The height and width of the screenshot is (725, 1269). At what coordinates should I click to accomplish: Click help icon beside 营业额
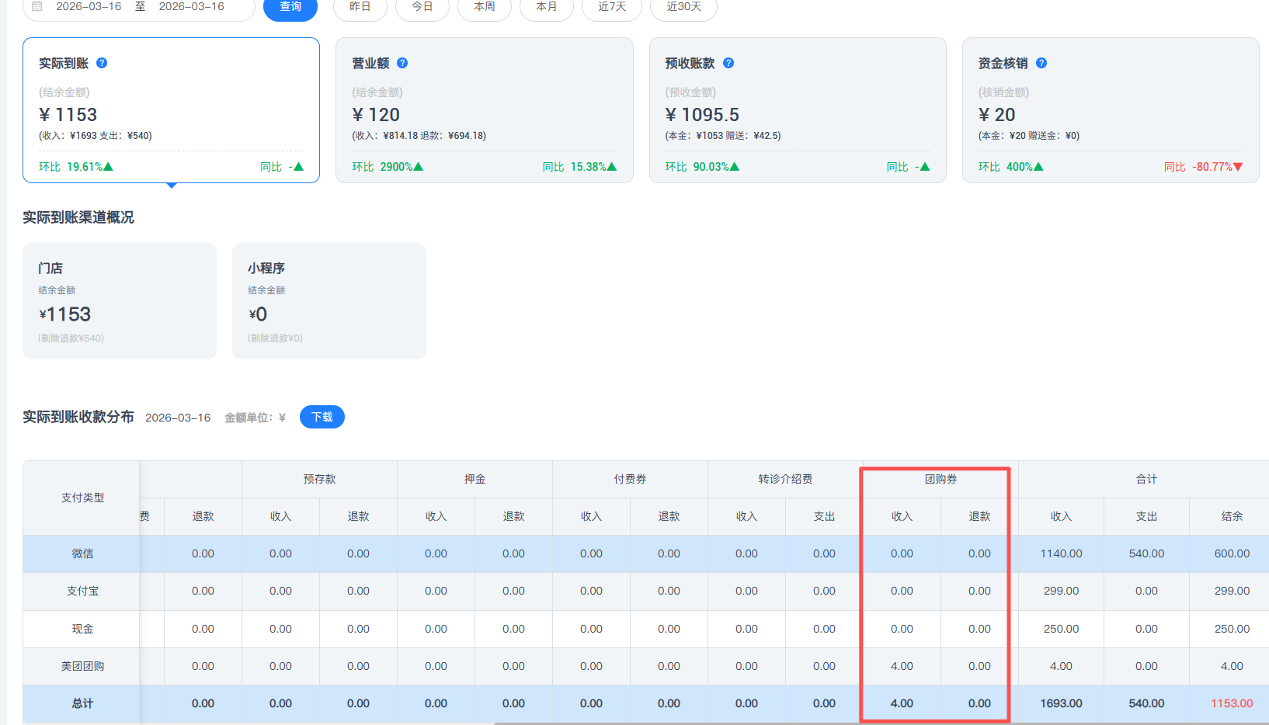402,63
